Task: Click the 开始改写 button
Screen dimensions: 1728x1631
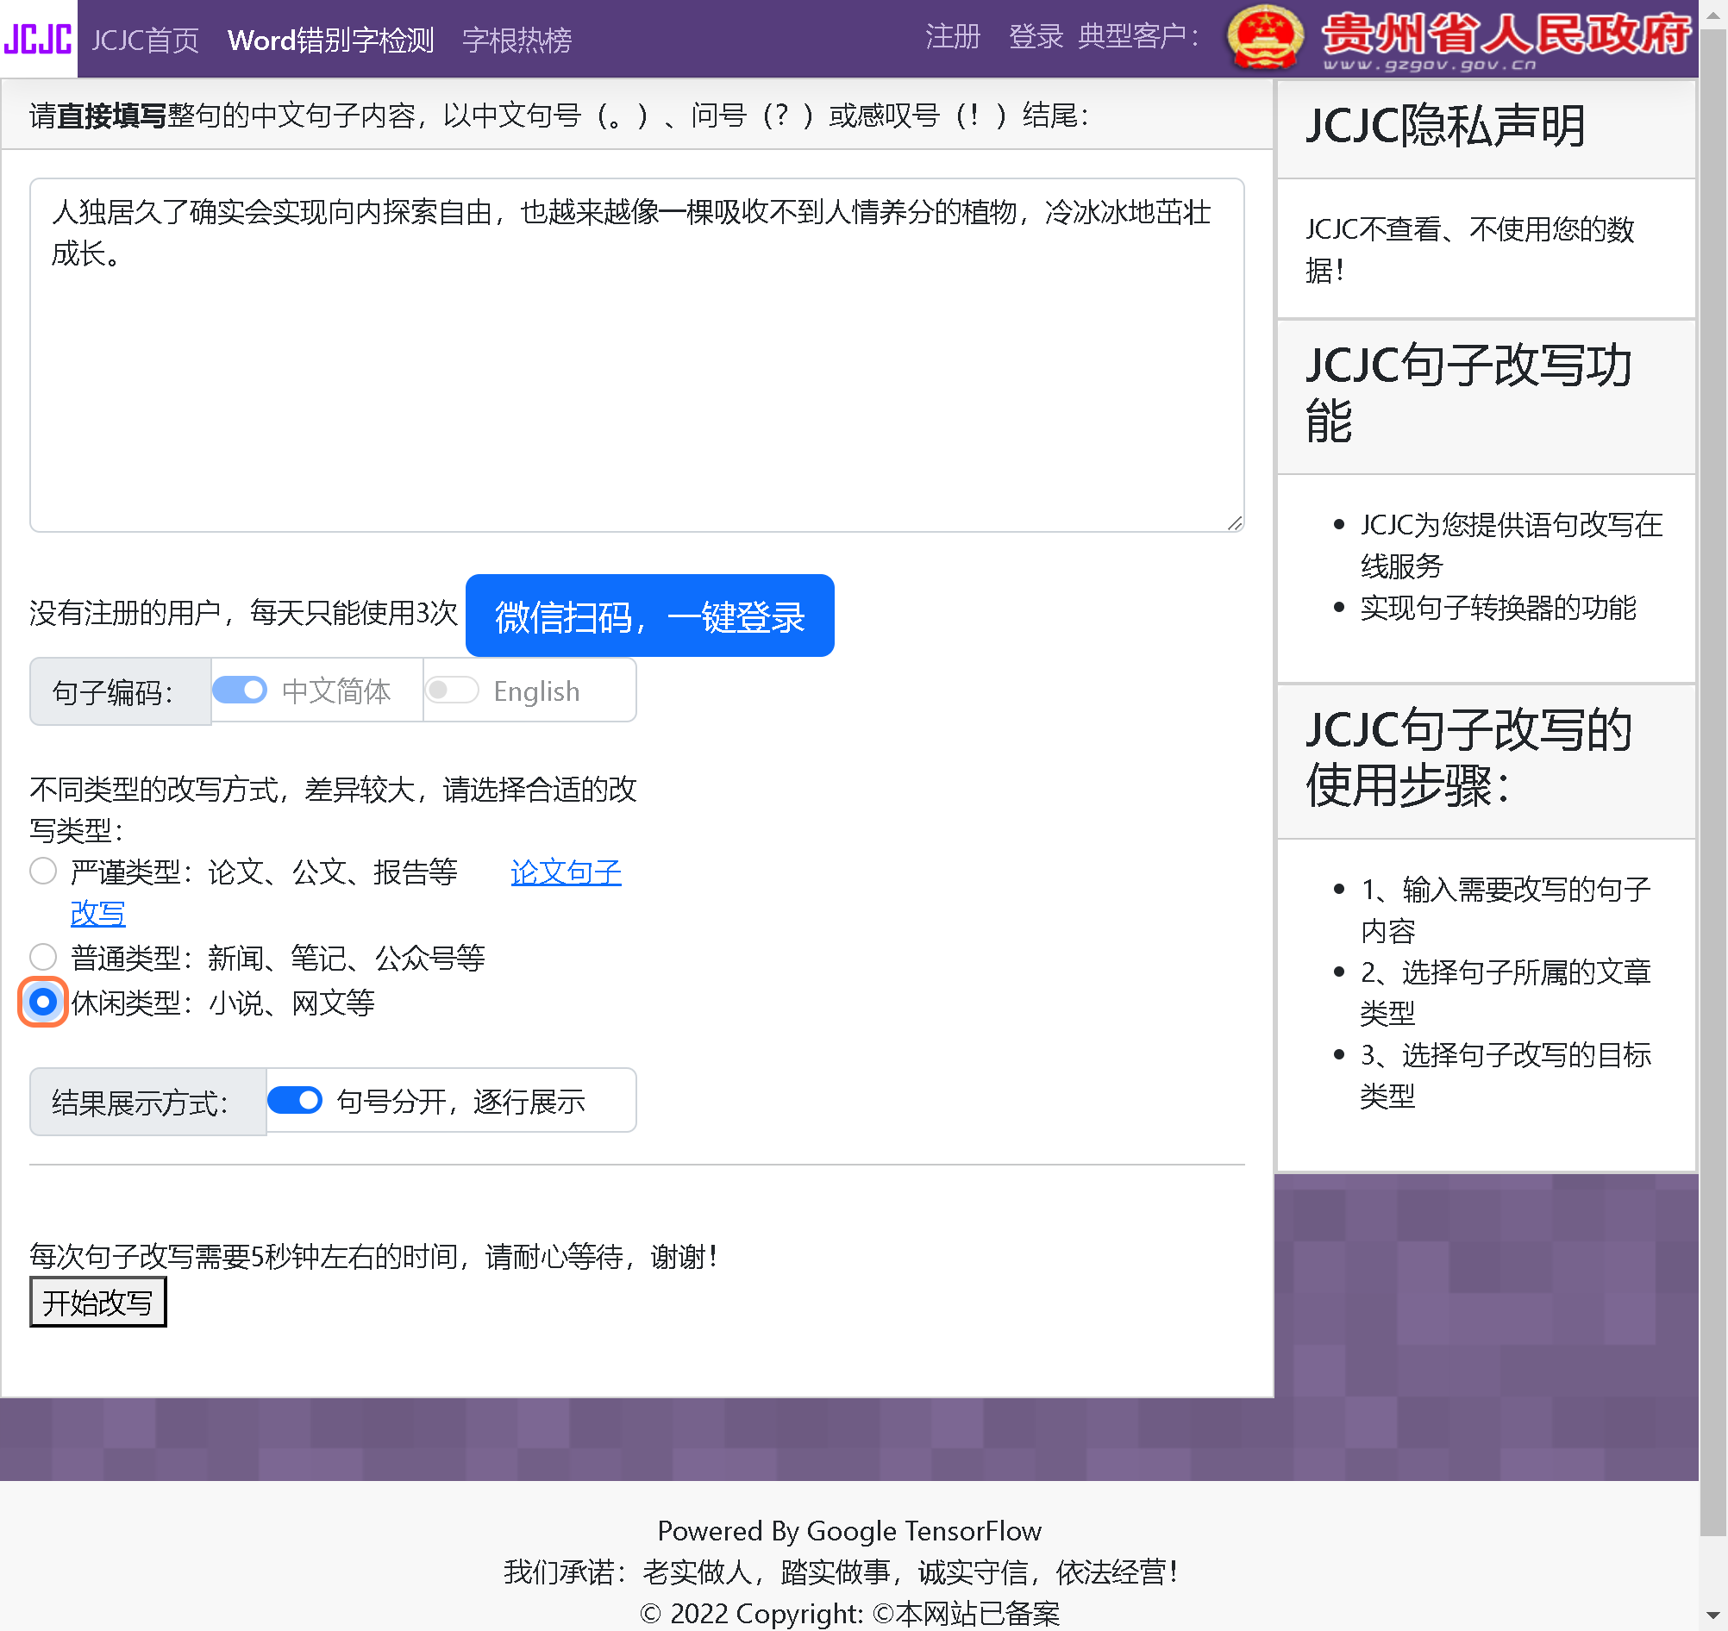Action: [97, 1303]
